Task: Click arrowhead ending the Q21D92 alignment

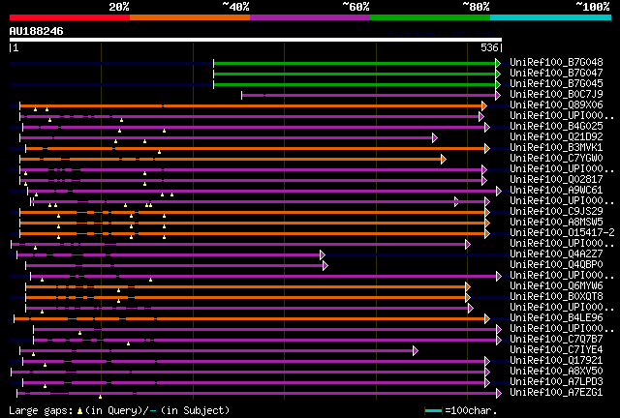Action: pyautogui.click(x=435, y=138)
